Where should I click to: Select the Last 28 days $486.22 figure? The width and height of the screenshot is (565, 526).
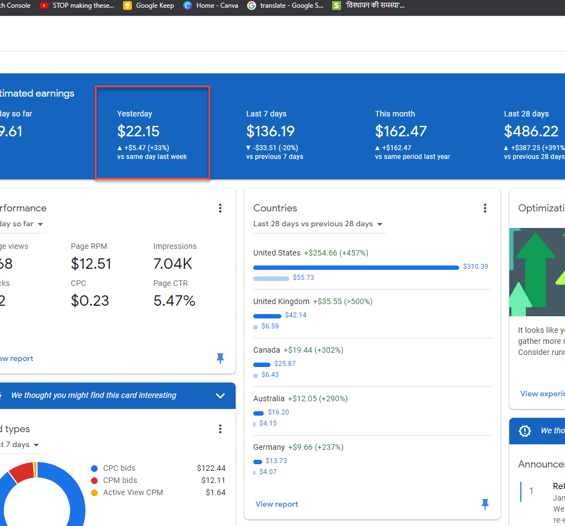(x=531, y=131)
